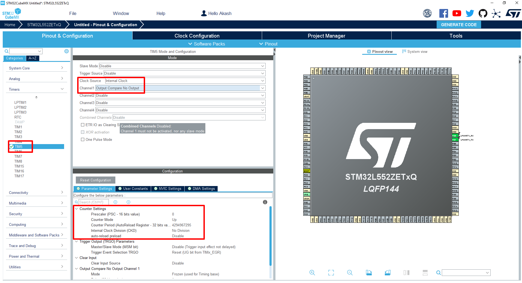
Task: Click the best-fit view icon below the chip
Action: coord(331,273)
